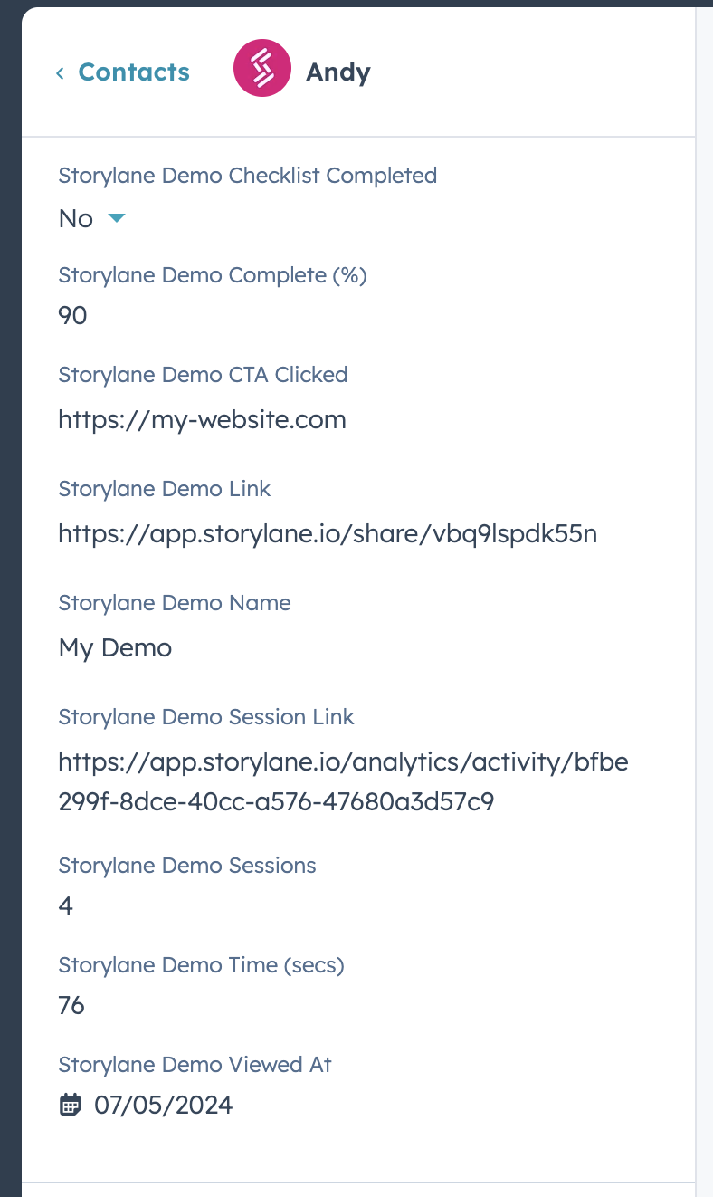This screenshot has height=1197, width=713.
Task: Edit the Demo Sessions value 4
Action: coord(66,905)
